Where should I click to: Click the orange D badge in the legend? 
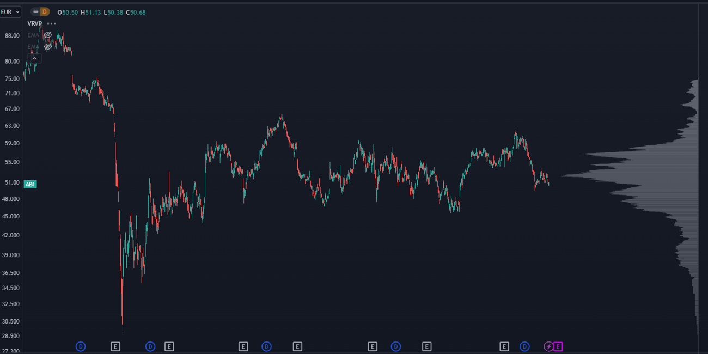[45, 11]
